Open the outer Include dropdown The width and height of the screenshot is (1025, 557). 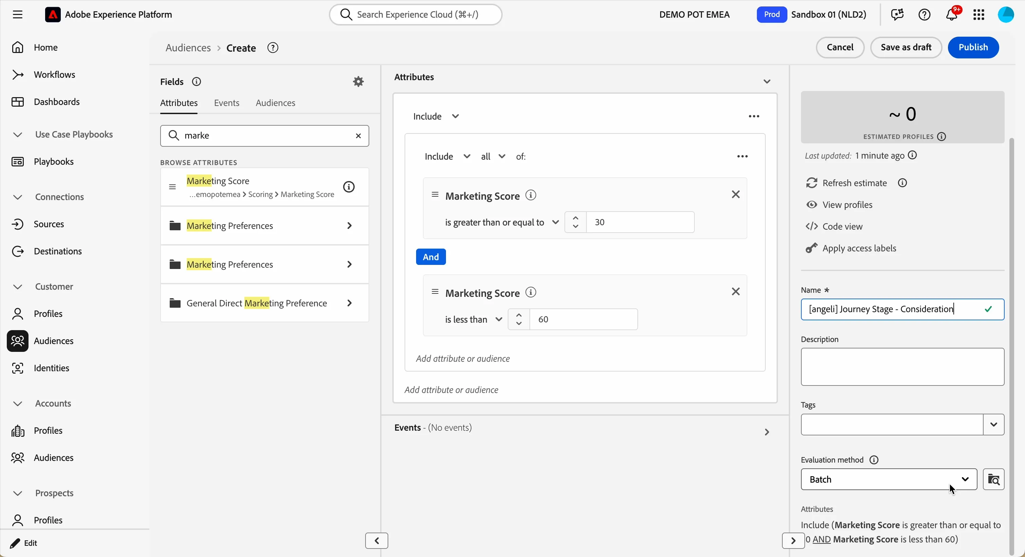coord(436,116)
